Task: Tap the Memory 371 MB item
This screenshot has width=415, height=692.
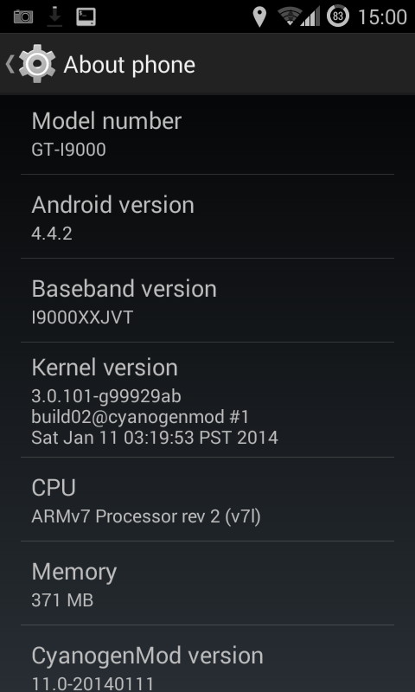Action: 207,583
